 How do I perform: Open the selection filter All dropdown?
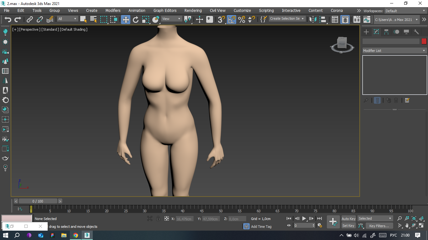tap(67, 19)
